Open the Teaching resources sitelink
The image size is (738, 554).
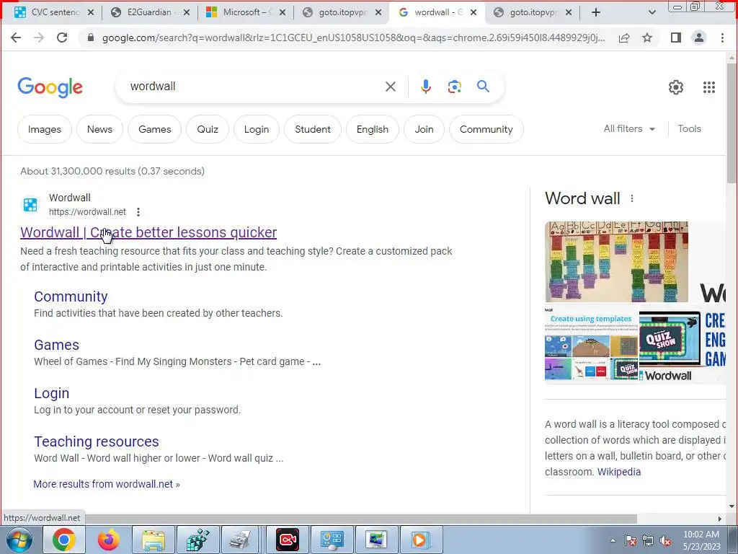[x=97, y=441]
